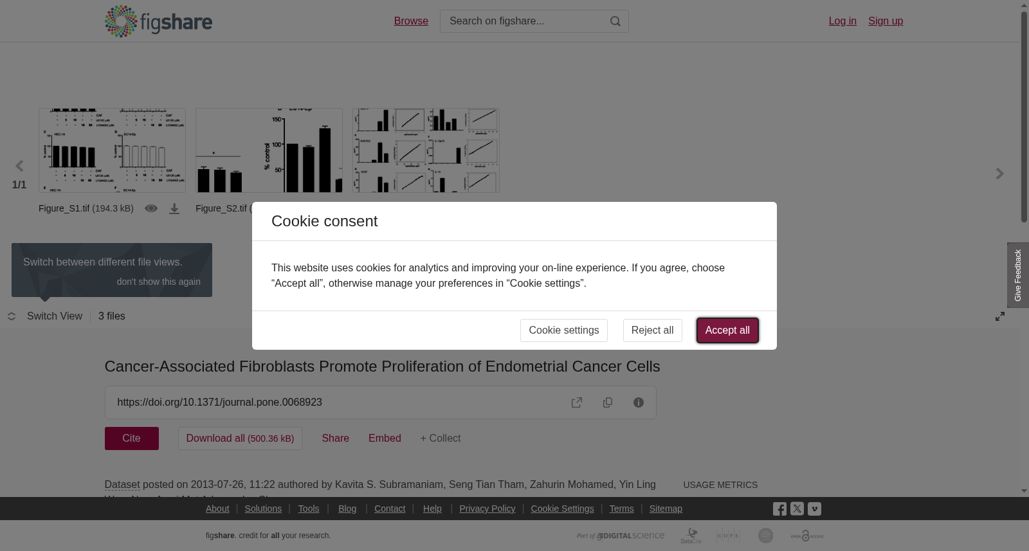Enter fullscreen with the expand icon

point(1000,316)
